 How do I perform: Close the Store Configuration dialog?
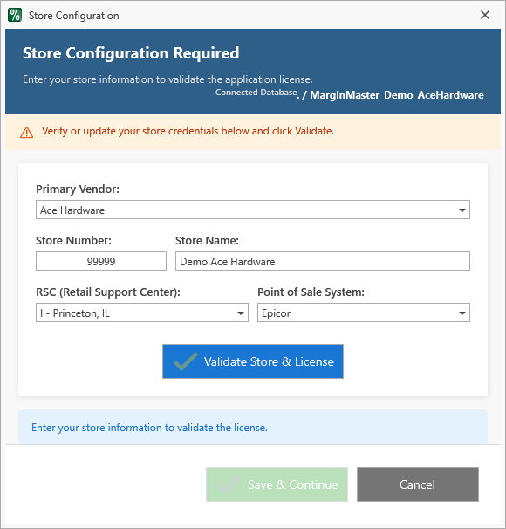point(485,15)
